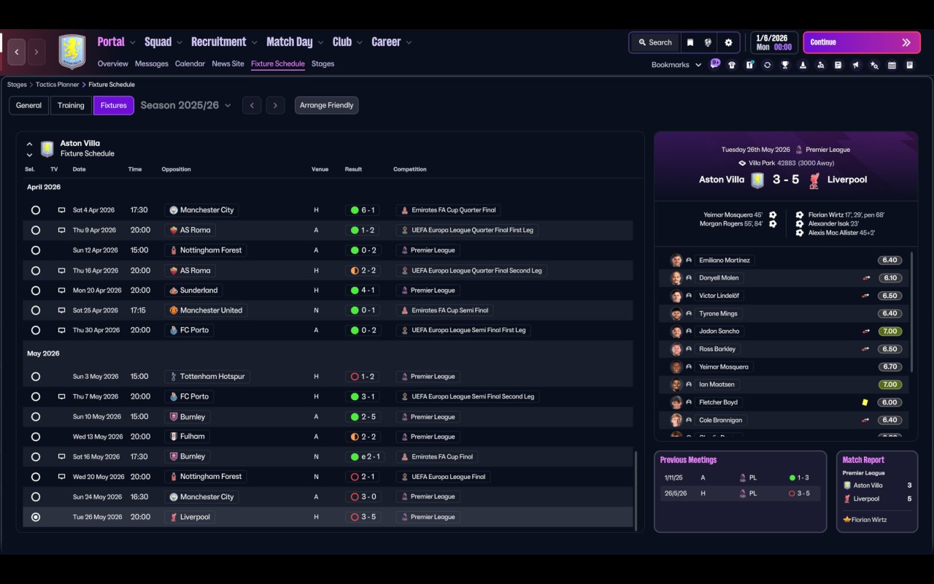The image size is (934, 584).
Task: Click the 1/11/25 previous meeting row
Action: pyautogui.click(x=740, y=477)
